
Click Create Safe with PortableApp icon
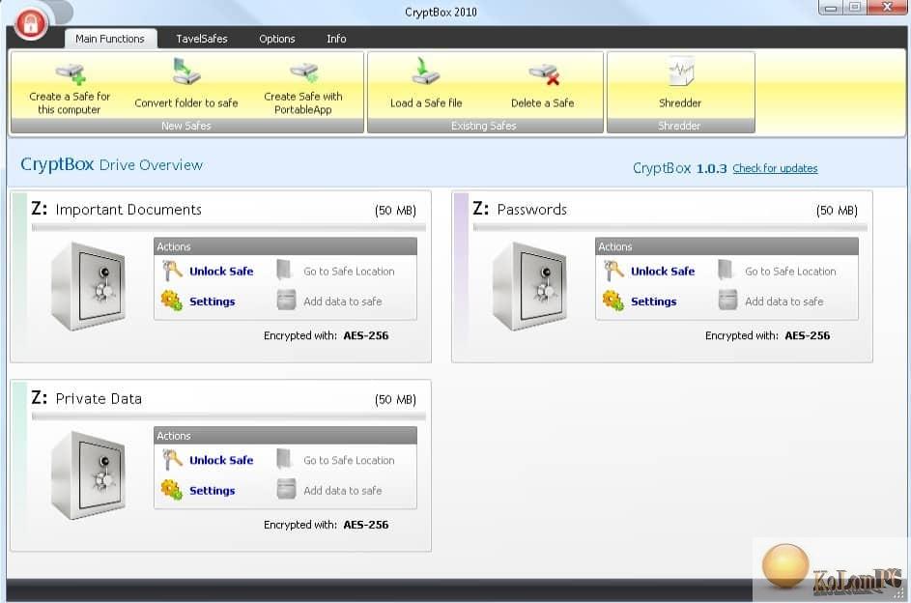(x=304, y=73)
